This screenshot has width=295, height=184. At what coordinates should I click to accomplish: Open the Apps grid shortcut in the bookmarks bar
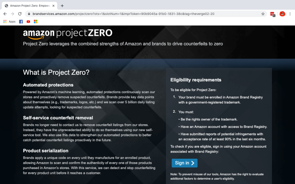pyautogui.click(x=10, y=22)
